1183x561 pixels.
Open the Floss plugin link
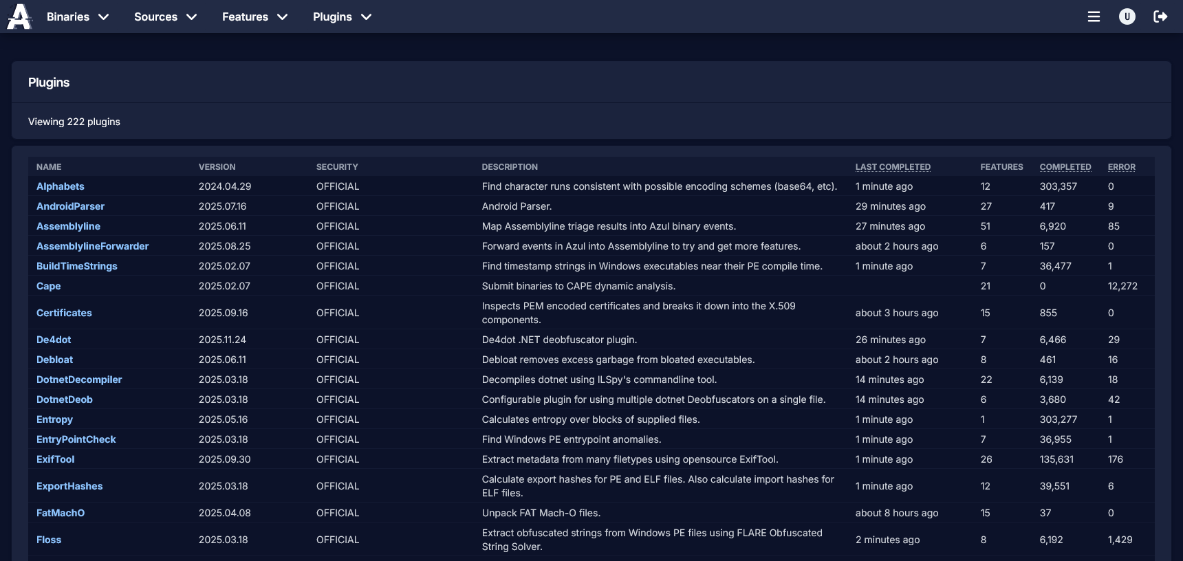tap(49, 540)
